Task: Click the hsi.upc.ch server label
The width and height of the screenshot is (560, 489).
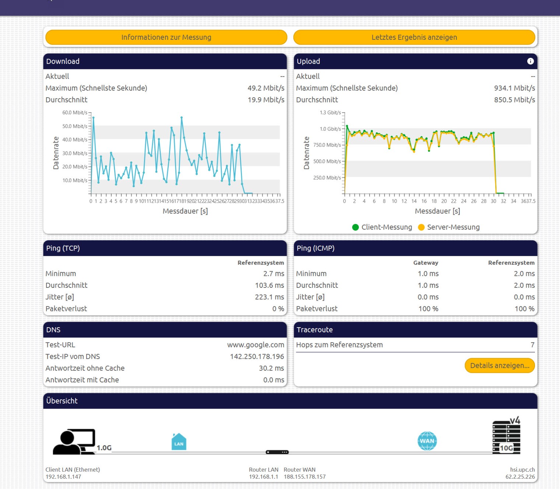Action: (522, 469)
